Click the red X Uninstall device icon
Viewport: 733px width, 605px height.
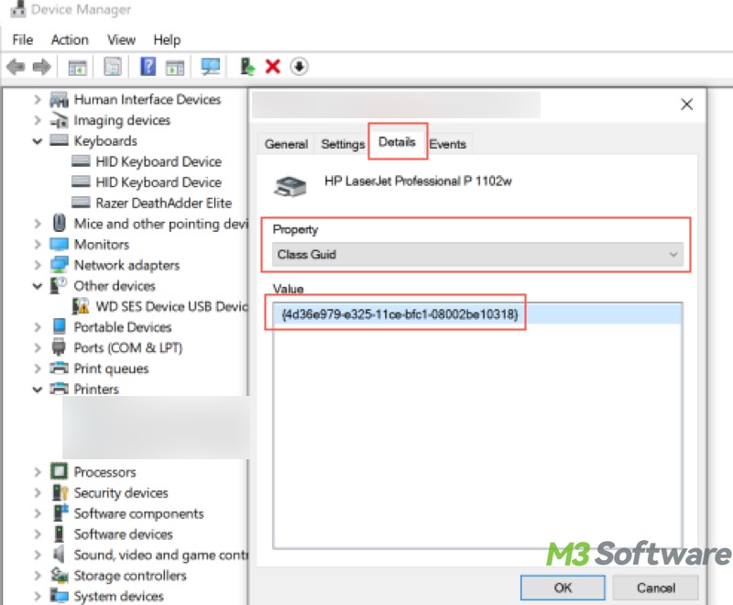(272, 66)
